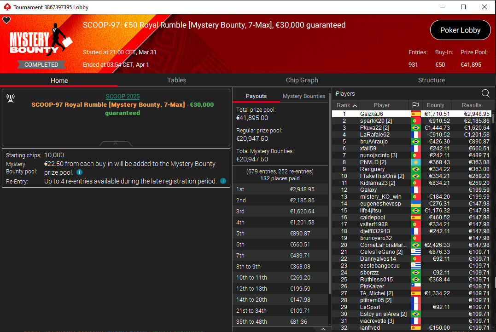The width and height of the screenshot is (496, 332).
Task: Click France flag next to LaRafale62
Action: coord(415,135)
